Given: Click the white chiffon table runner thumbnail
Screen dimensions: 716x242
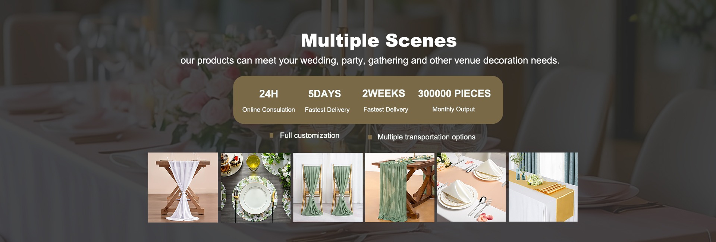Looking at the screenshot, I should click(x=183, y=187).
